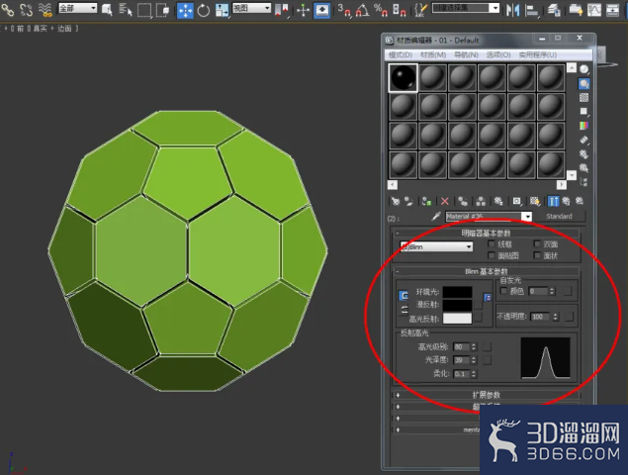Click the map button beside 不透明度

[569, 317]
